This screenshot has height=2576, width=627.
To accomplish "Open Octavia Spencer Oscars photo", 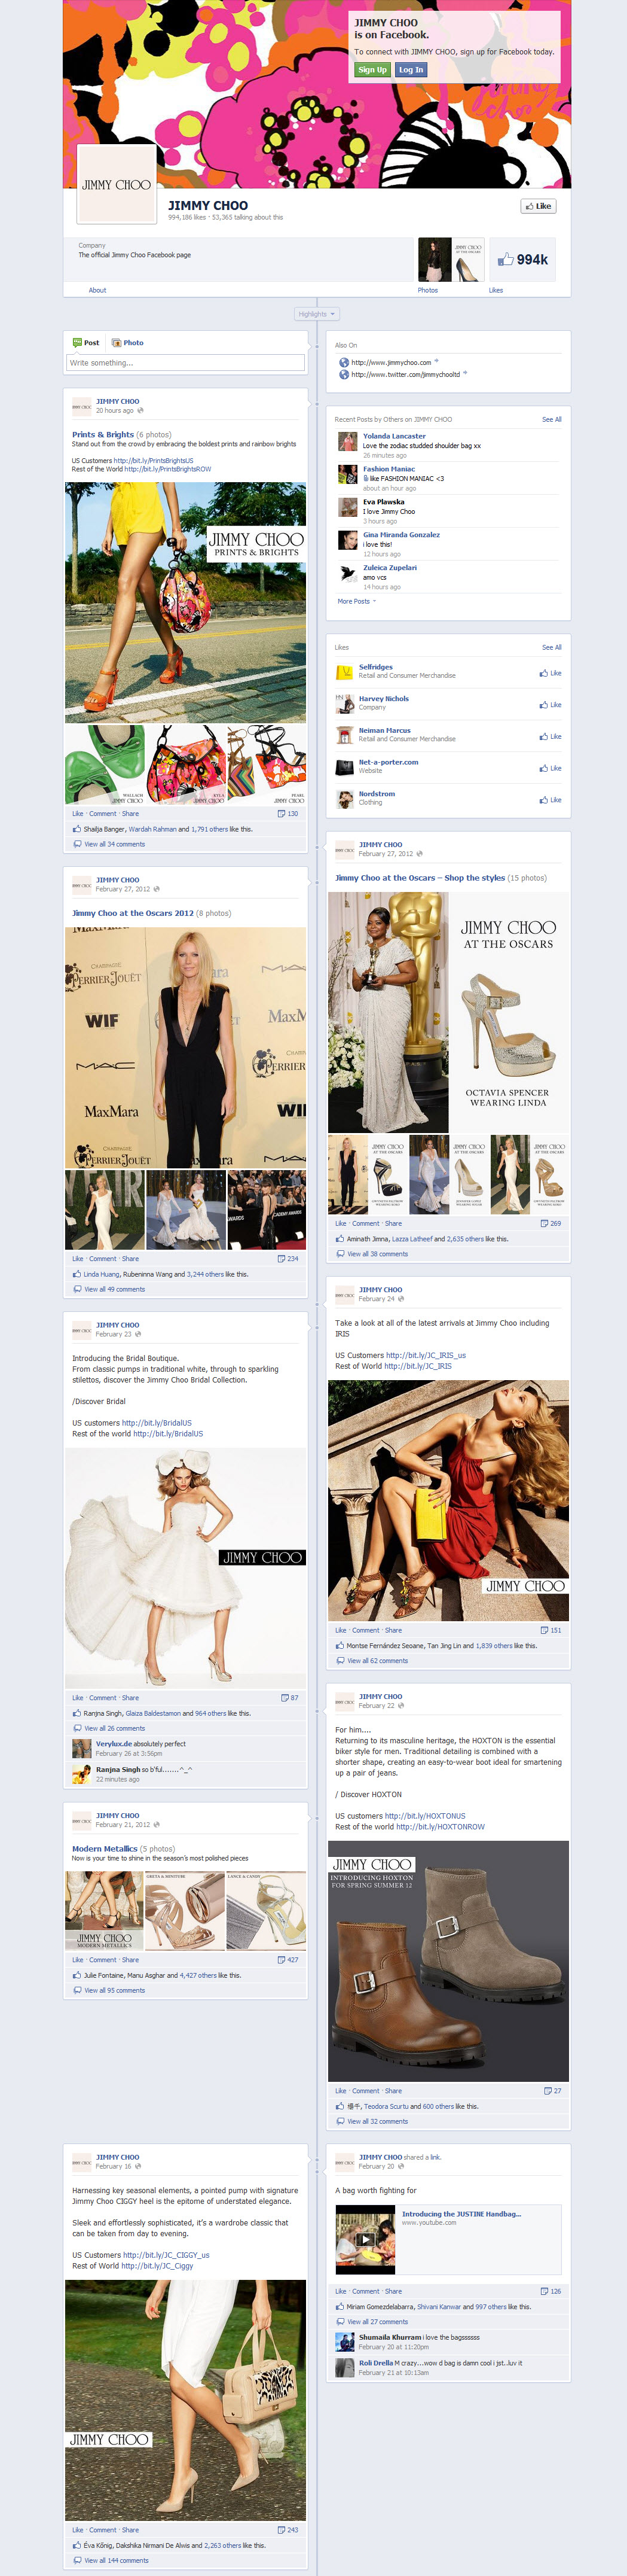I will [x=448, y=1012].
